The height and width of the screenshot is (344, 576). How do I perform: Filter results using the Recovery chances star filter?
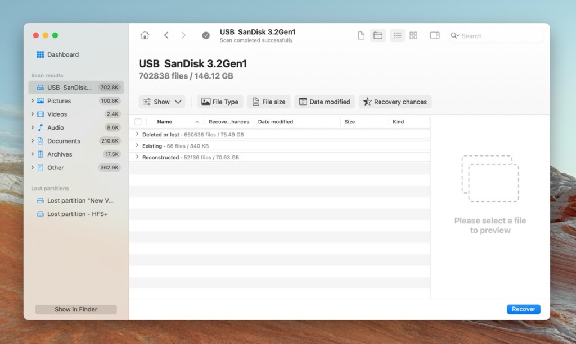pos(394,102)
